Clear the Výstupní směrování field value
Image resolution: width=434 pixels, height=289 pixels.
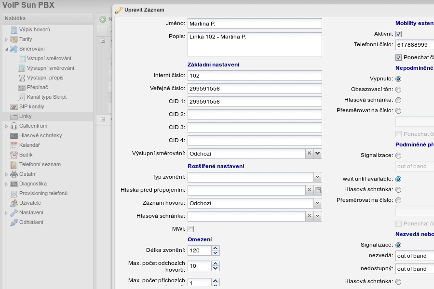point(310,154)
